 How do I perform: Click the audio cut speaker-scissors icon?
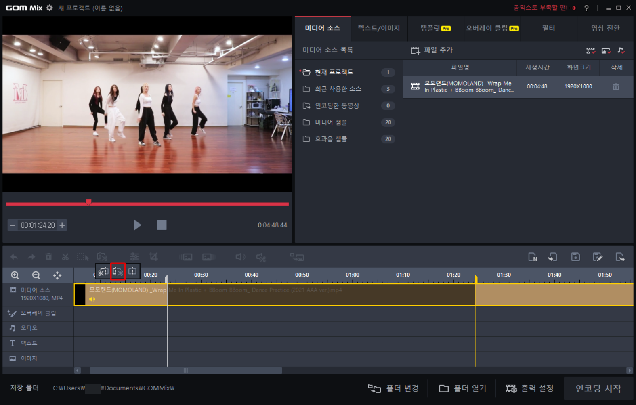tap(261, 257)
